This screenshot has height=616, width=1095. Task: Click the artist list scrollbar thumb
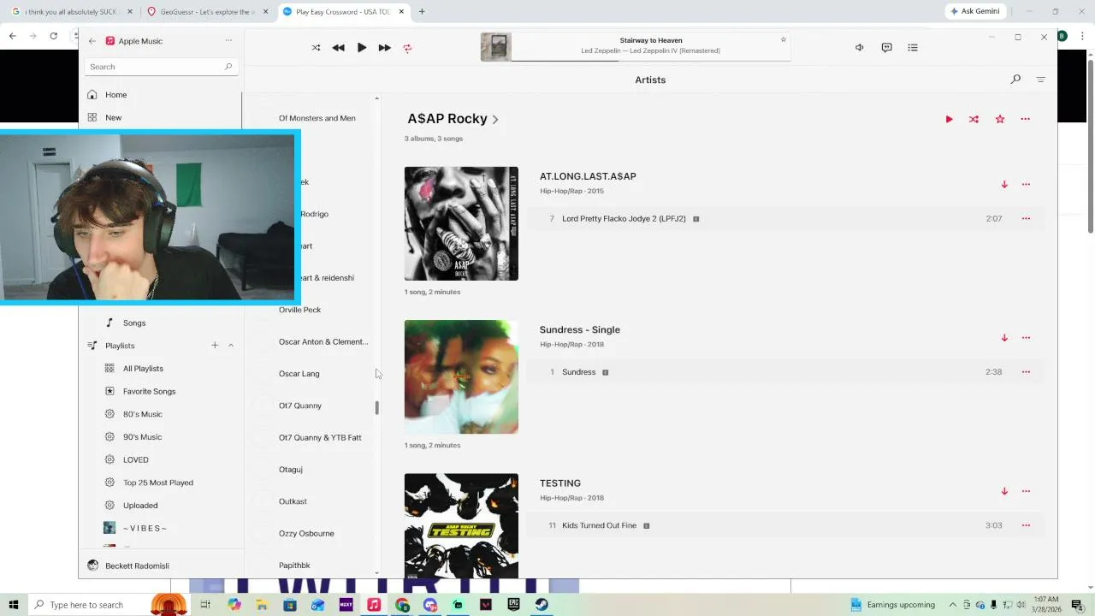coord(376,408)
